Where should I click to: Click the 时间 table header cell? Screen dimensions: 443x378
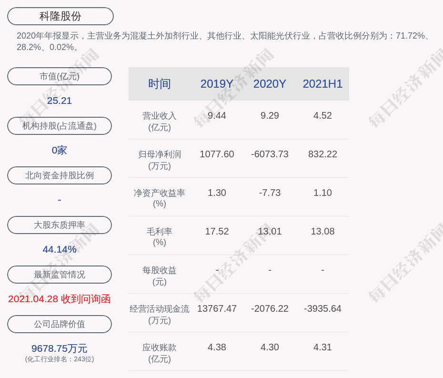tap(159, 84)
